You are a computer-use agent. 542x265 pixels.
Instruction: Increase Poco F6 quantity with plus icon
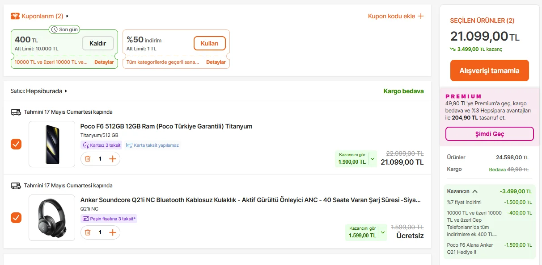tap(113, 159)
